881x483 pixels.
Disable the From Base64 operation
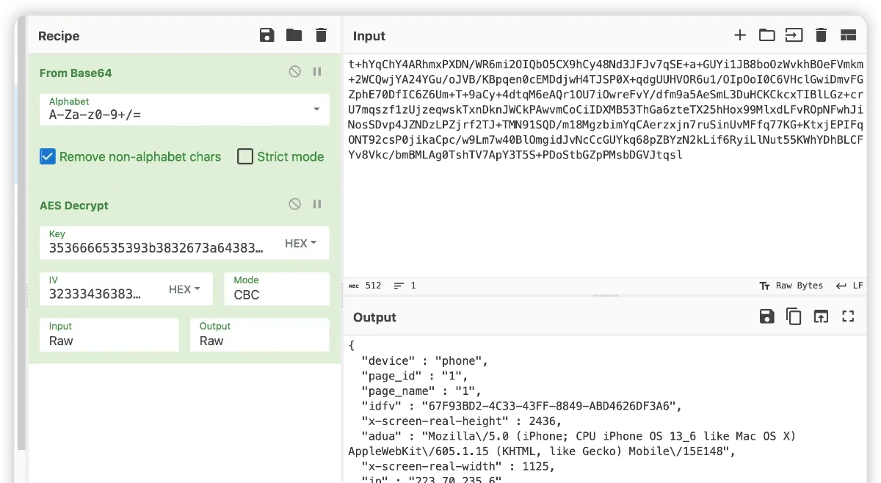294,72
